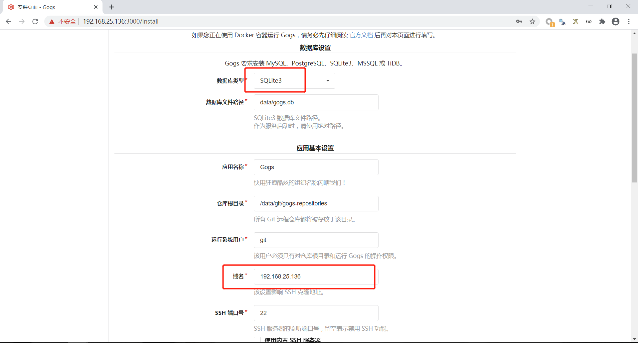Restore down the Chrome window
The width and height of the screenshot is (638, 343).
[x=609, y=6]
